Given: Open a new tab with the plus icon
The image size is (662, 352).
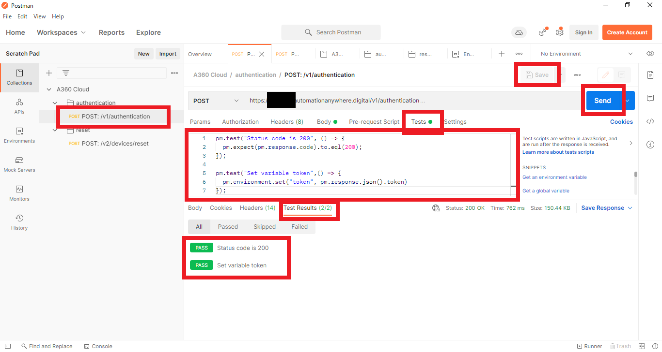Looking at the screenshot, I should tap(502, 54).
